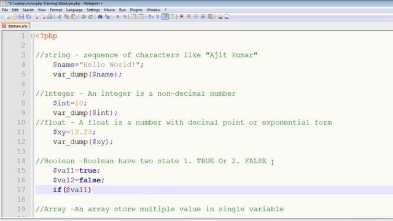
Task: Click the //Boolean comment line
Action: point(151,161)
